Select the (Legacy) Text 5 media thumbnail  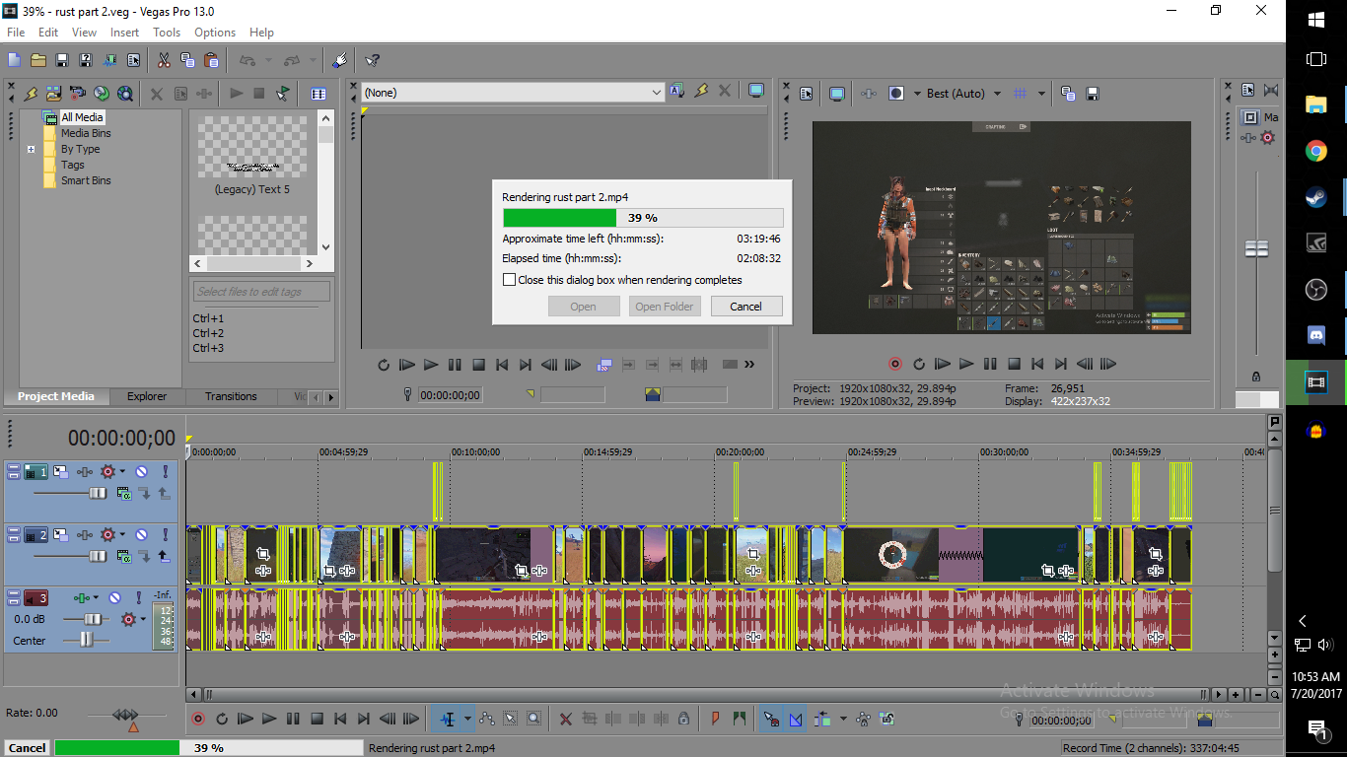coord(252,156)
